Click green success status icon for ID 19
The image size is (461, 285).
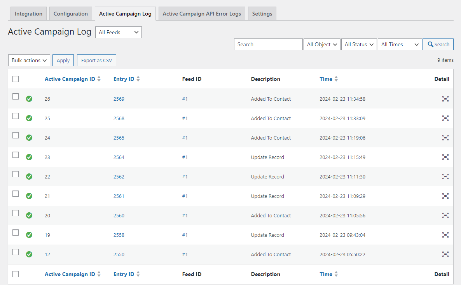point(29,235)
